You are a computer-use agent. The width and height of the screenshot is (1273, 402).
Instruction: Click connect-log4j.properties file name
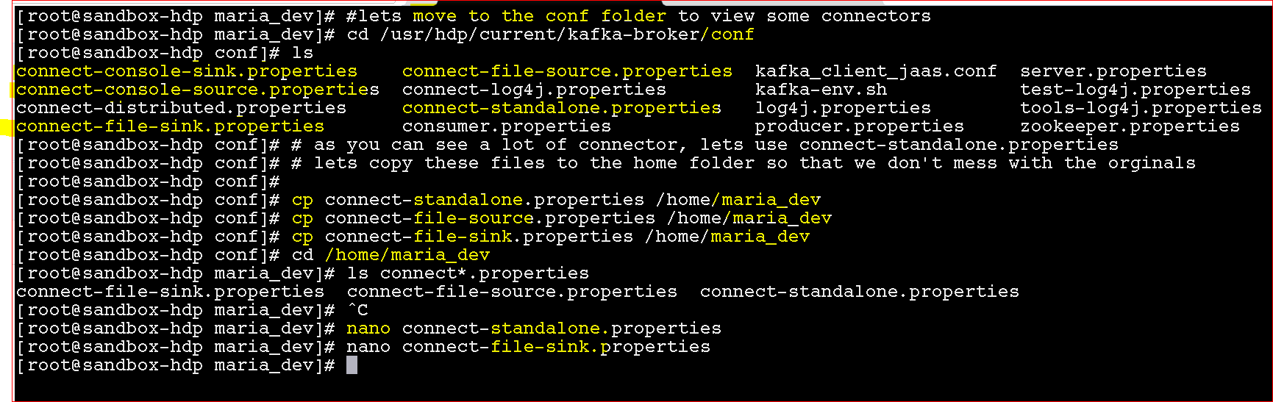(x=534, y=90)
